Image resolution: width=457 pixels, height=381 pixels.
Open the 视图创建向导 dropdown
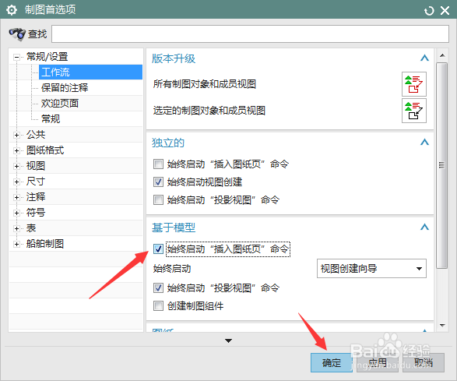coord(371,268)
